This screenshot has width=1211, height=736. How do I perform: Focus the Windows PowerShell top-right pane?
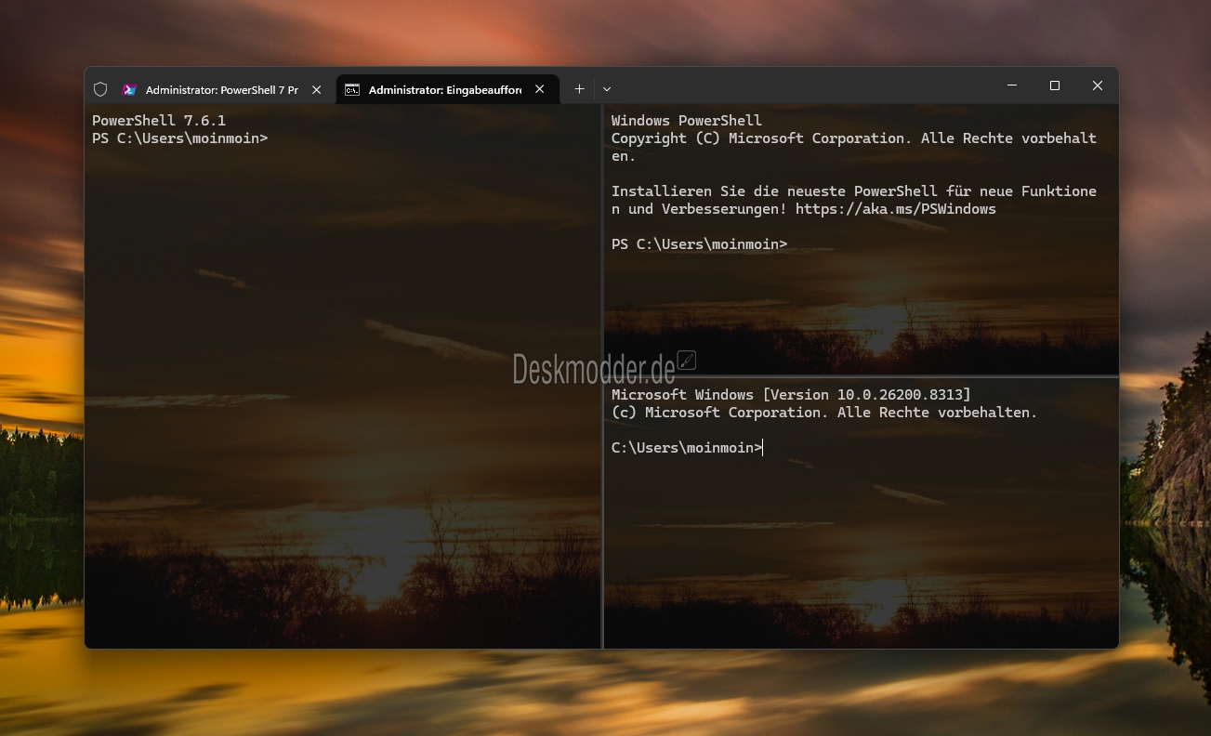(x=860, y=297)
